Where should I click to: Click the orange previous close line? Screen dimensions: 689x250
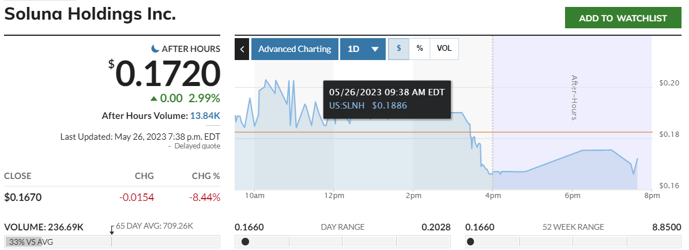[404, 132]
